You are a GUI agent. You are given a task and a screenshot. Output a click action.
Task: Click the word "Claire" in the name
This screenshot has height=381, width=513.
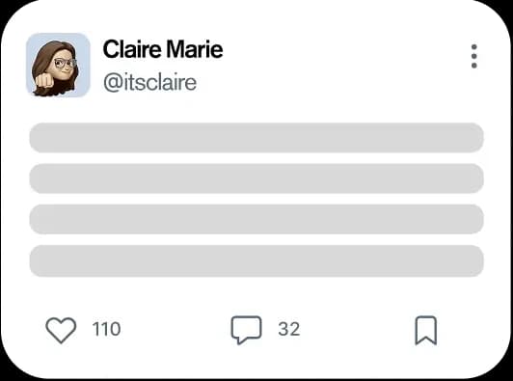click(132, 49)
